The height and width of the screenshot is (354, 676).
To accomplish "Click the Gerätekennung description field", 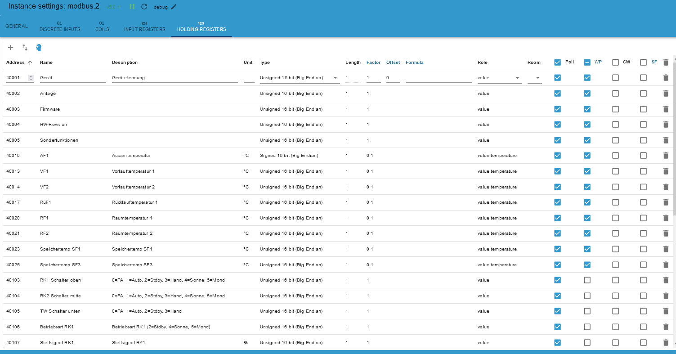I will pyautogui.click(x=175, y=78).
